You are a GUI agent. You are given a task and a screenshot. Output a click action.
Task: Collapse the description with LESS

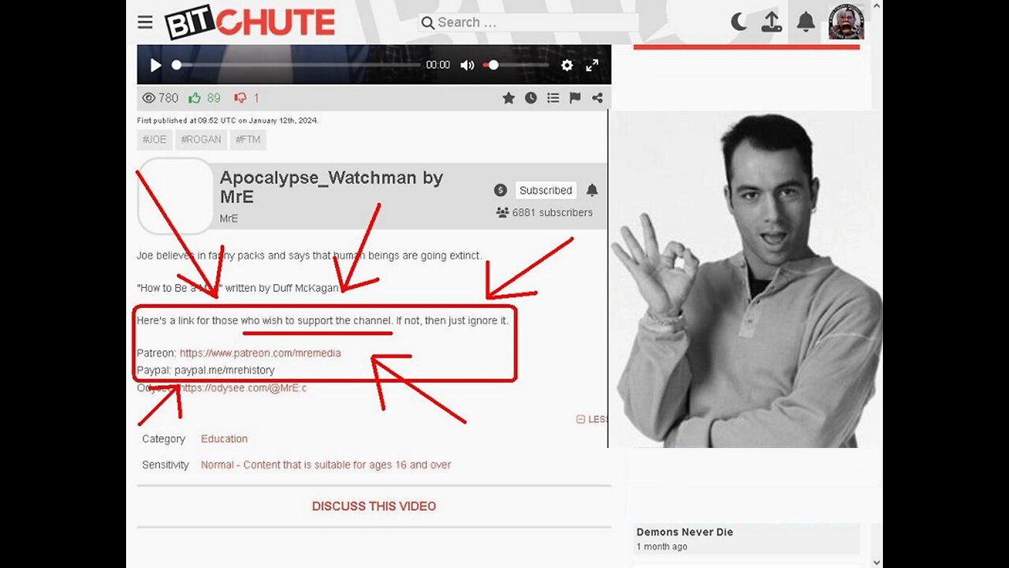[x=592, y=419]
